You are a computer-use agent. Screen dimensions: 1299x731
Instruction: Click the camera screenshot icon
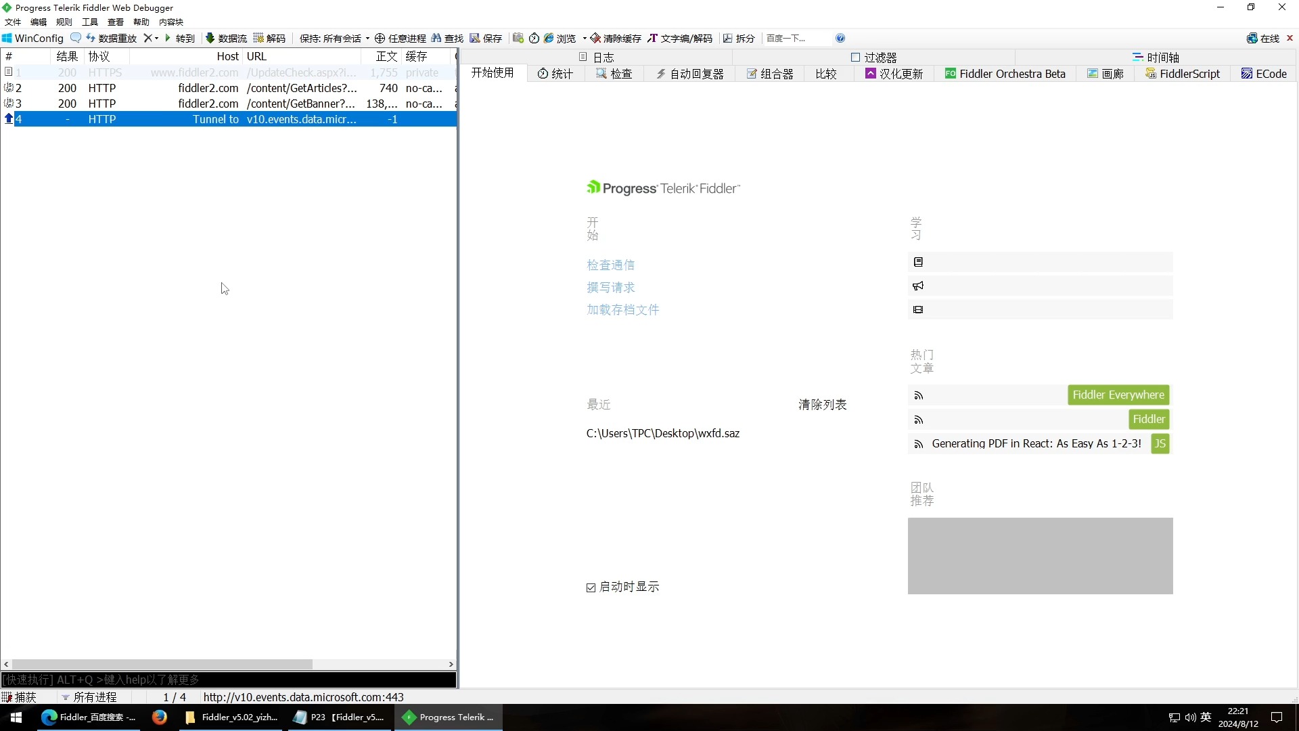(518, 39)
